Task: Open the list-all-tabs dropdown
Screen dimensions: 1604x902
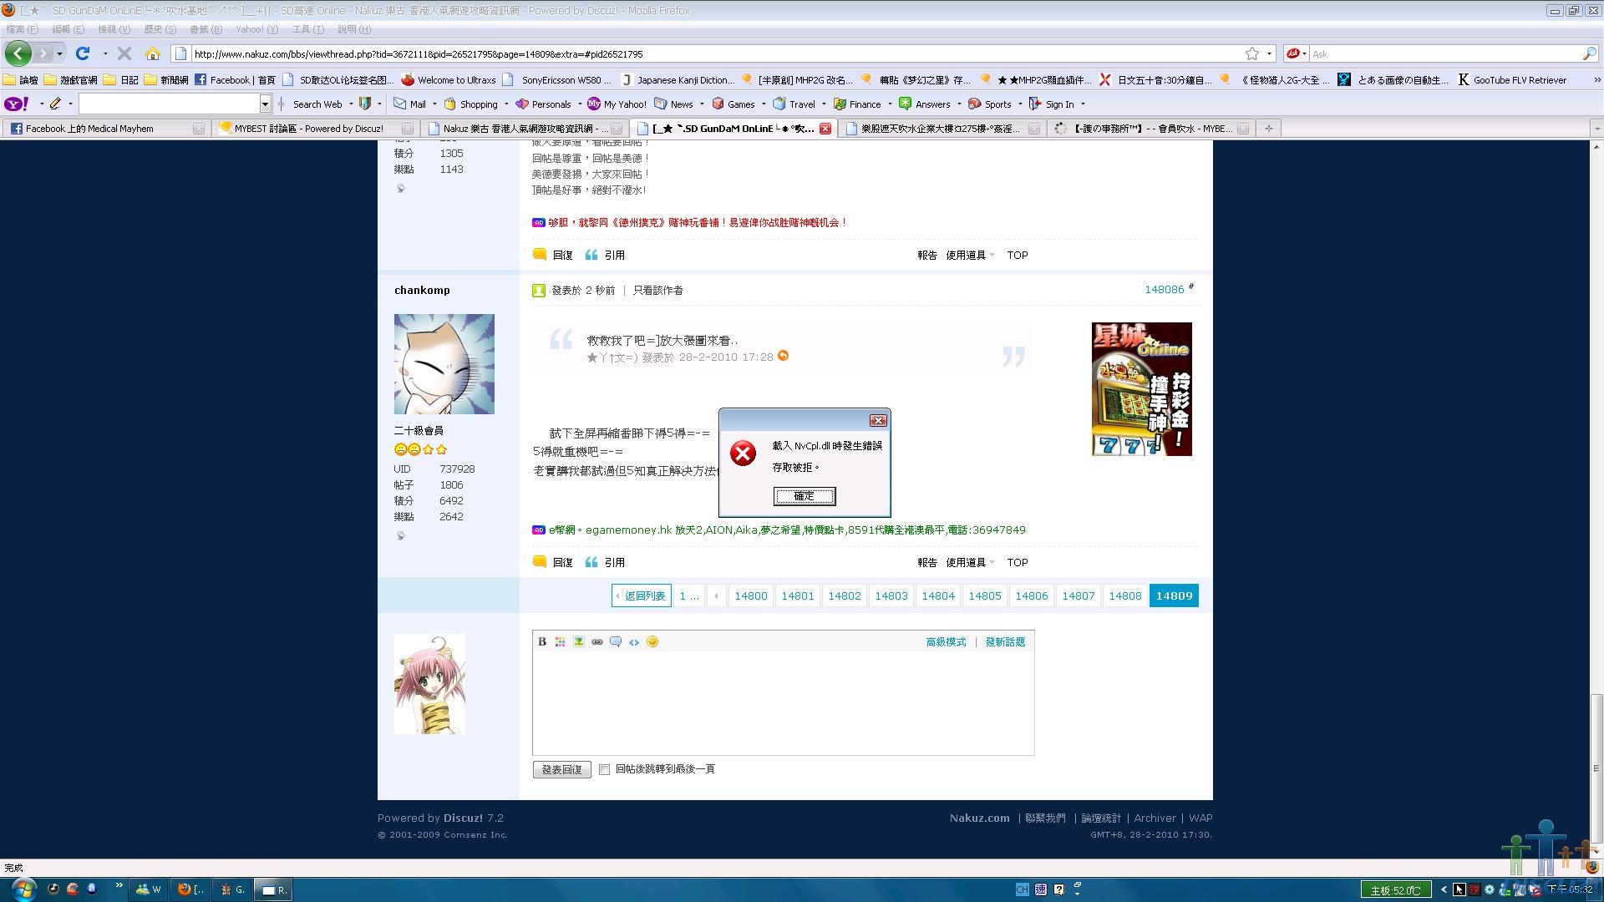Action: click(x=1596, y=128)
